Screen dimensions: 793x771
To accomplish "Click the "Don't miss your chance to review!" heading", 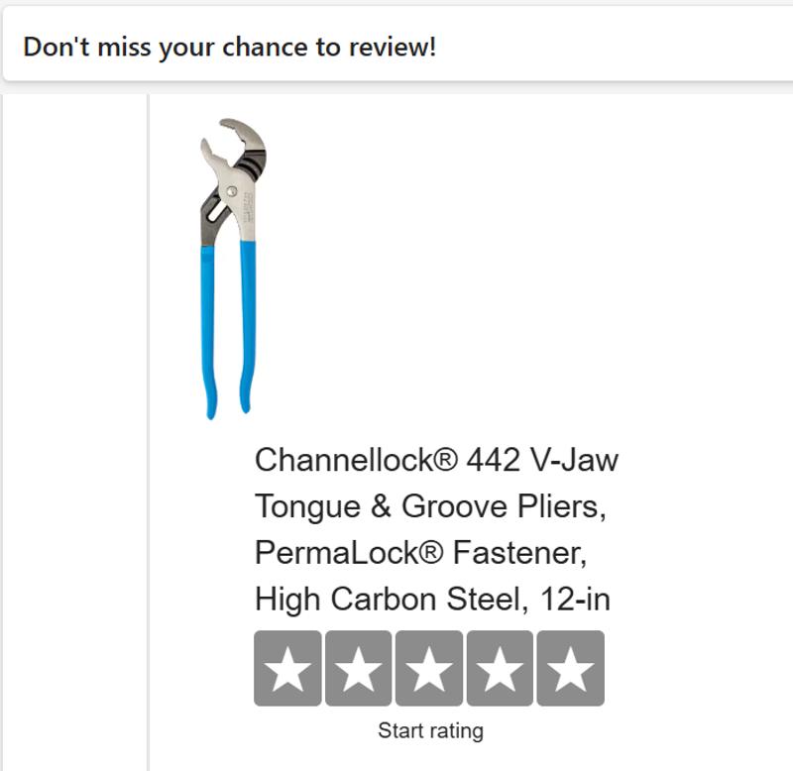I will pyautogui.click(x=229, y=47).
